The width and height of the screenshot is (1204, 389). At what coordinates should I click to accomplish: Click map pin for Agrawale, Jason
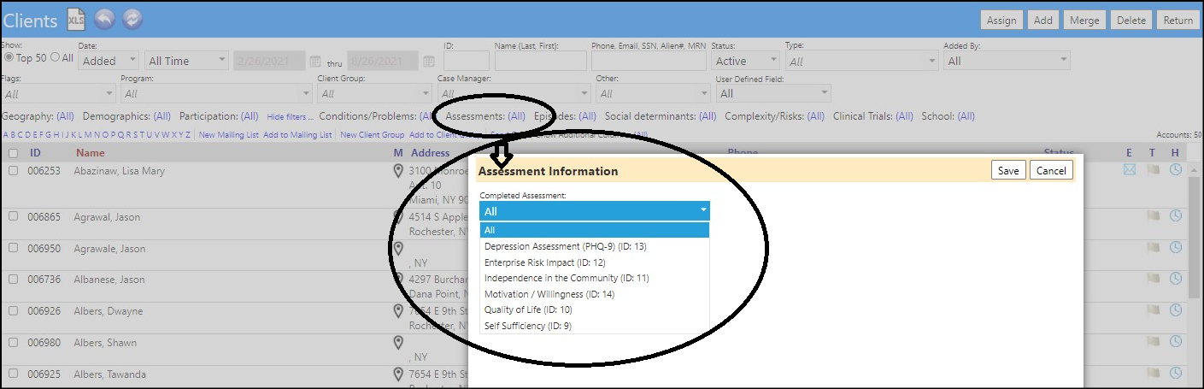coord(397,249)
